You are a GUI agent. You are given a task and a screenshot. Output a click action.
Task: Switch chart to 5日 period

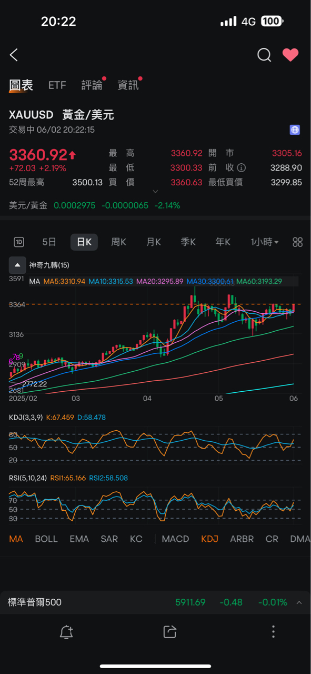click(49, 242)
